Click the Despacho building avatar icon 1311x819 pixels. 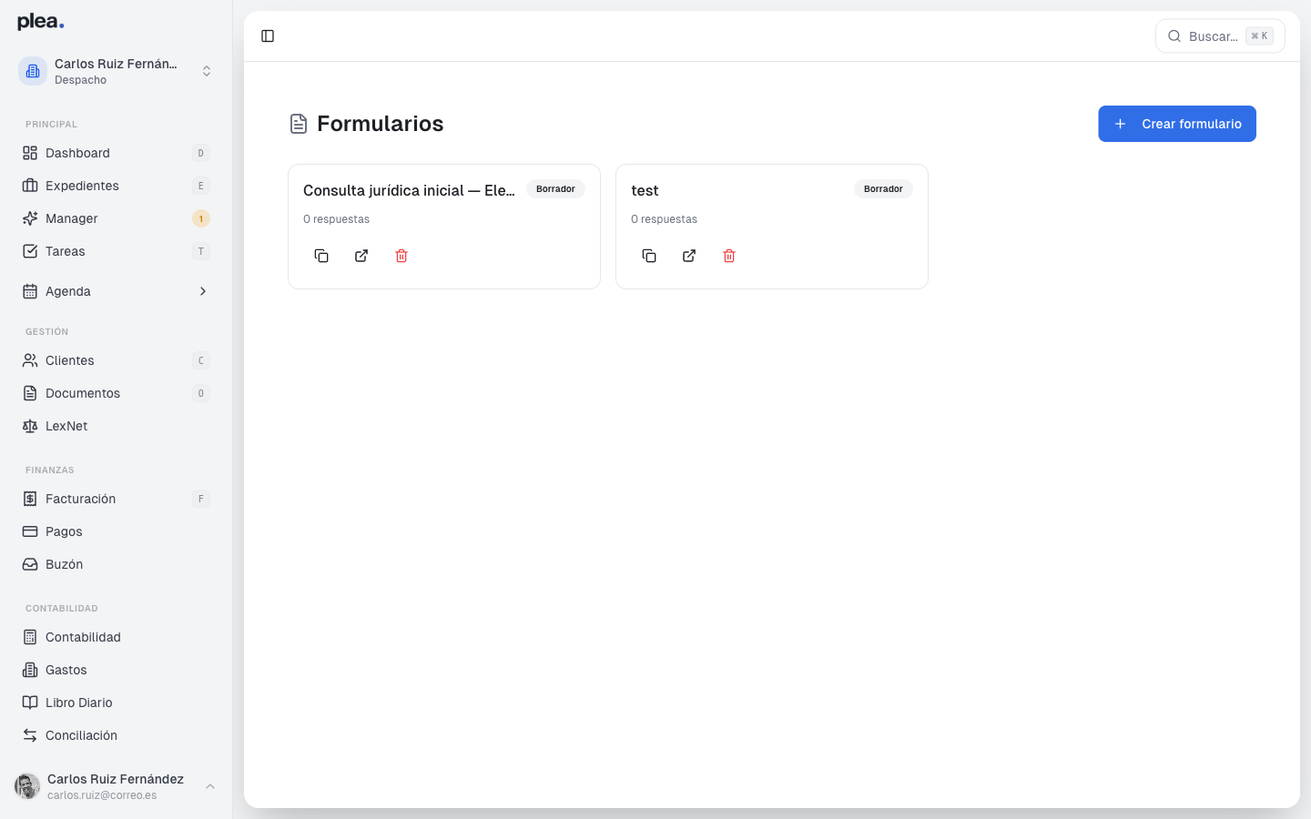click(x=33, y=71)
